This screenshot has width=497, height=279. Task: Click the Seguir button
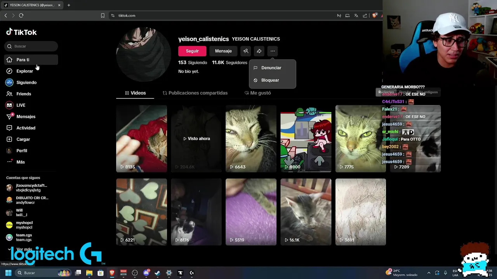tap(192, 51)
